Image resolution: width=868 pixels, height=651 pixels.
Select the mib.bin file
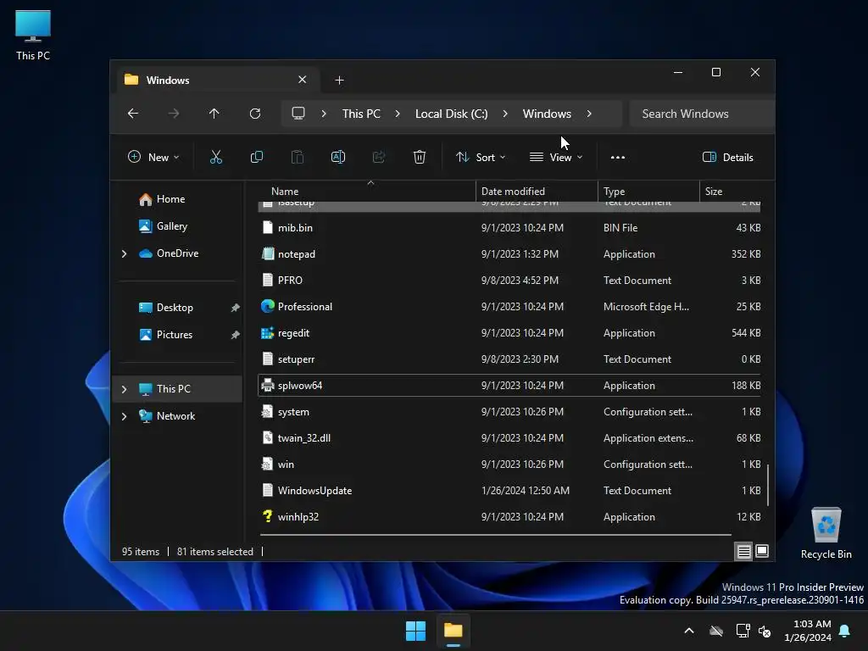click(509, 227)
